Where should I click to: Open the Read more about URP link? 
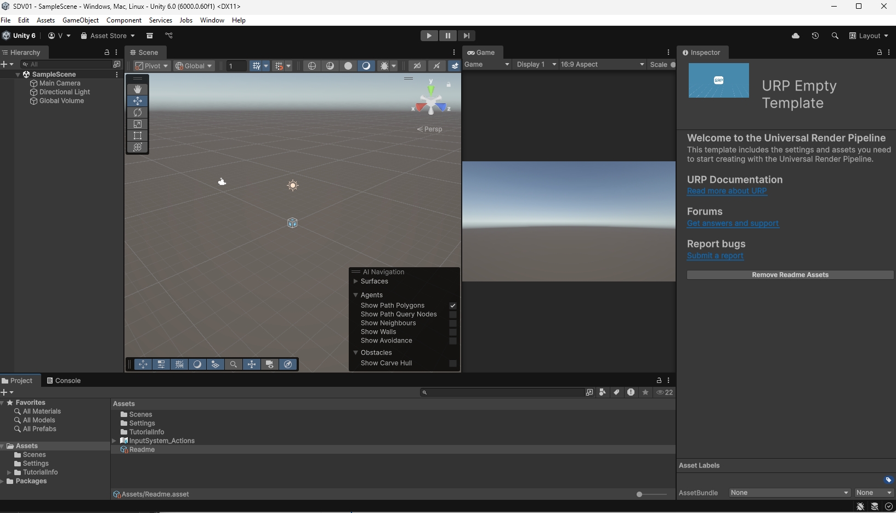click(x=727, y=191)
